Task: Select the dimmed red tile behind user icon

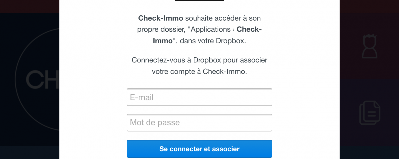Action: 369,46
